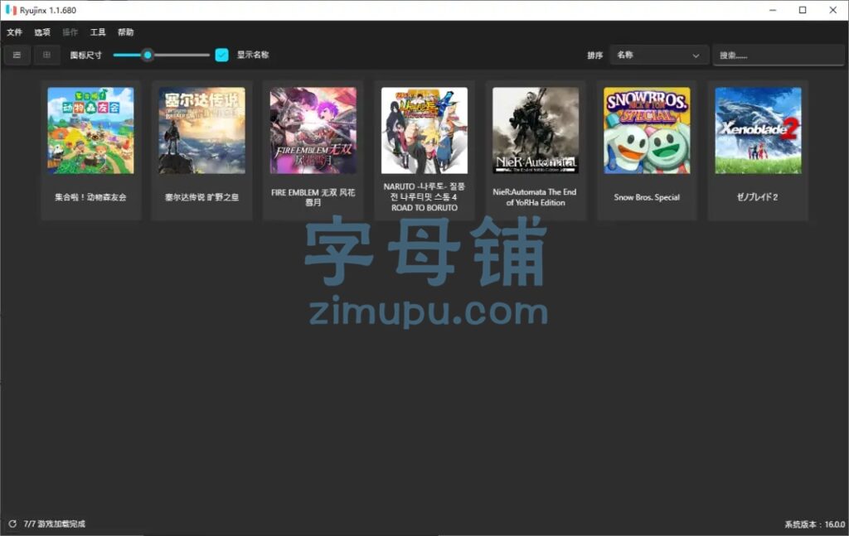
Task: Click the 排序 label
Action: tap(595, 56)
